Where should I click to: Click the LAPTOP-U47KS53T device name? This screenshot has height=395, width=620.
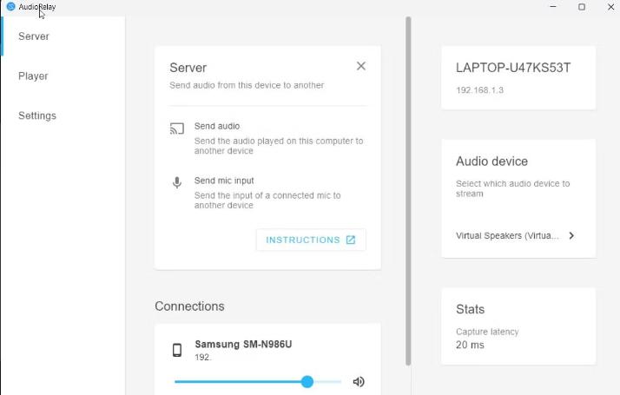[513, 68]
